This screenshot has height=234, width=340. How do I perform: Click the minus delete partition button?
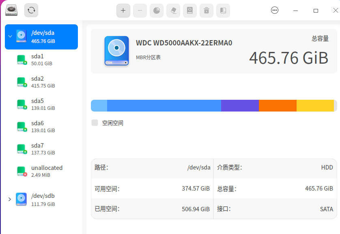(x=140, y=11)
